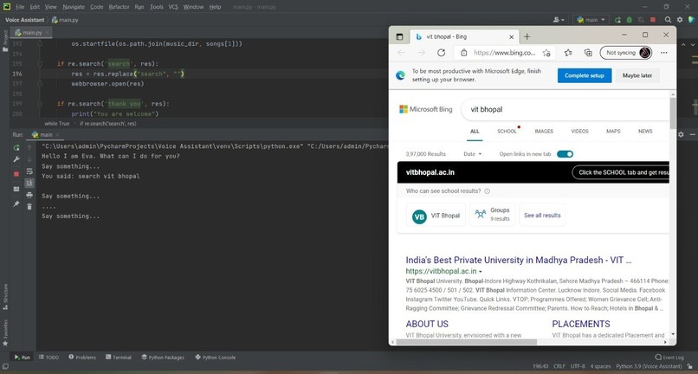This screenshot has width=698, height=374.
Task: Select the VIDEOS tab in Bing results
Action: click(579, 132)
